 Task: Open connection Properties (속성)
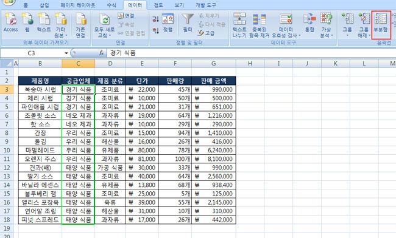(x=126, y=24)
